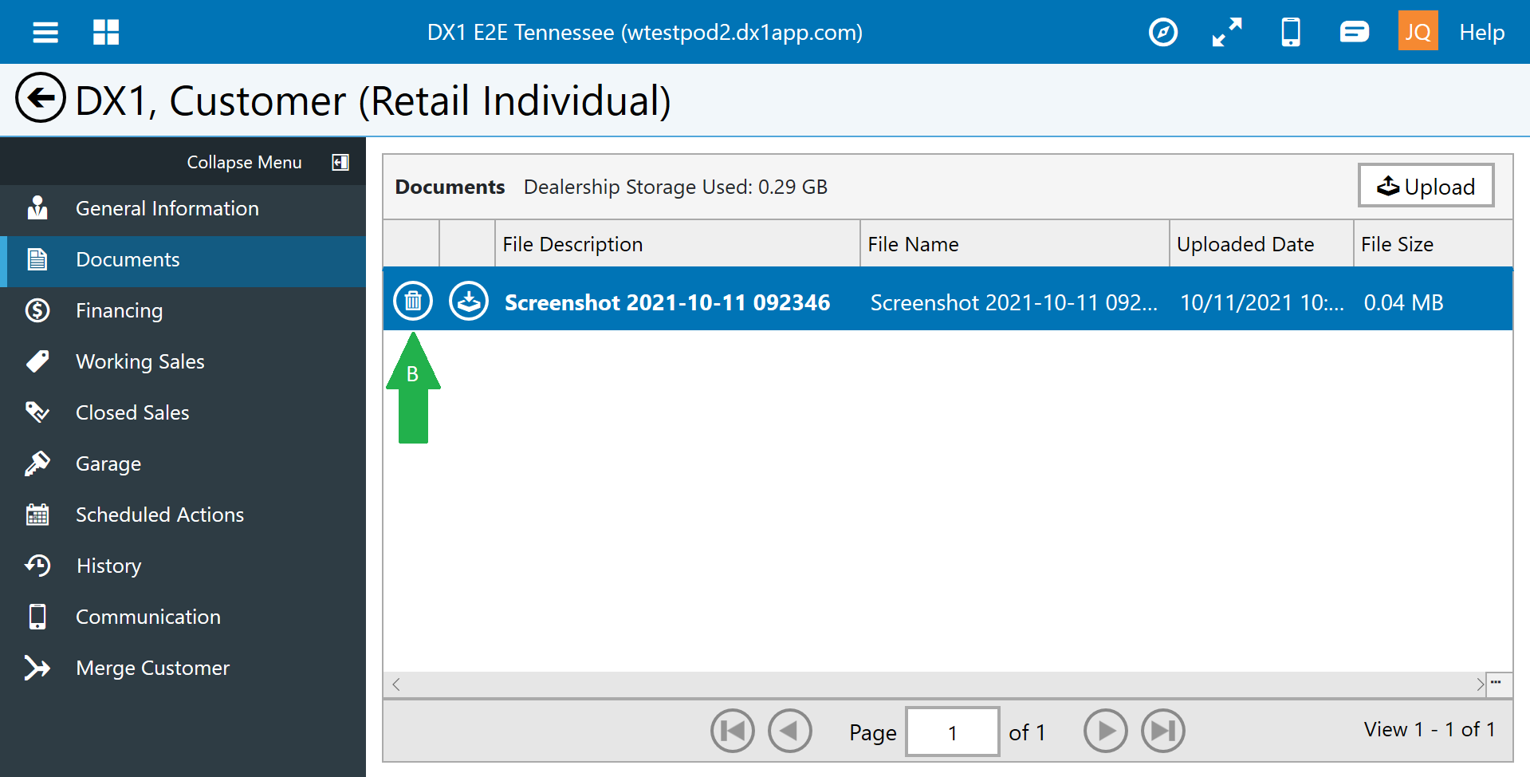Viewport: 1530px width, 777px height.
Task: Click the horizontal scrollbar left arrow
Action: tap(396, 684)
